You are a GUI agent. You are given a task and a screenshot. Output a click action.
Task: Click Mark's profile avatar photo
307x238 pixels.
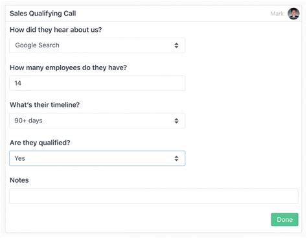pos(293,14)
